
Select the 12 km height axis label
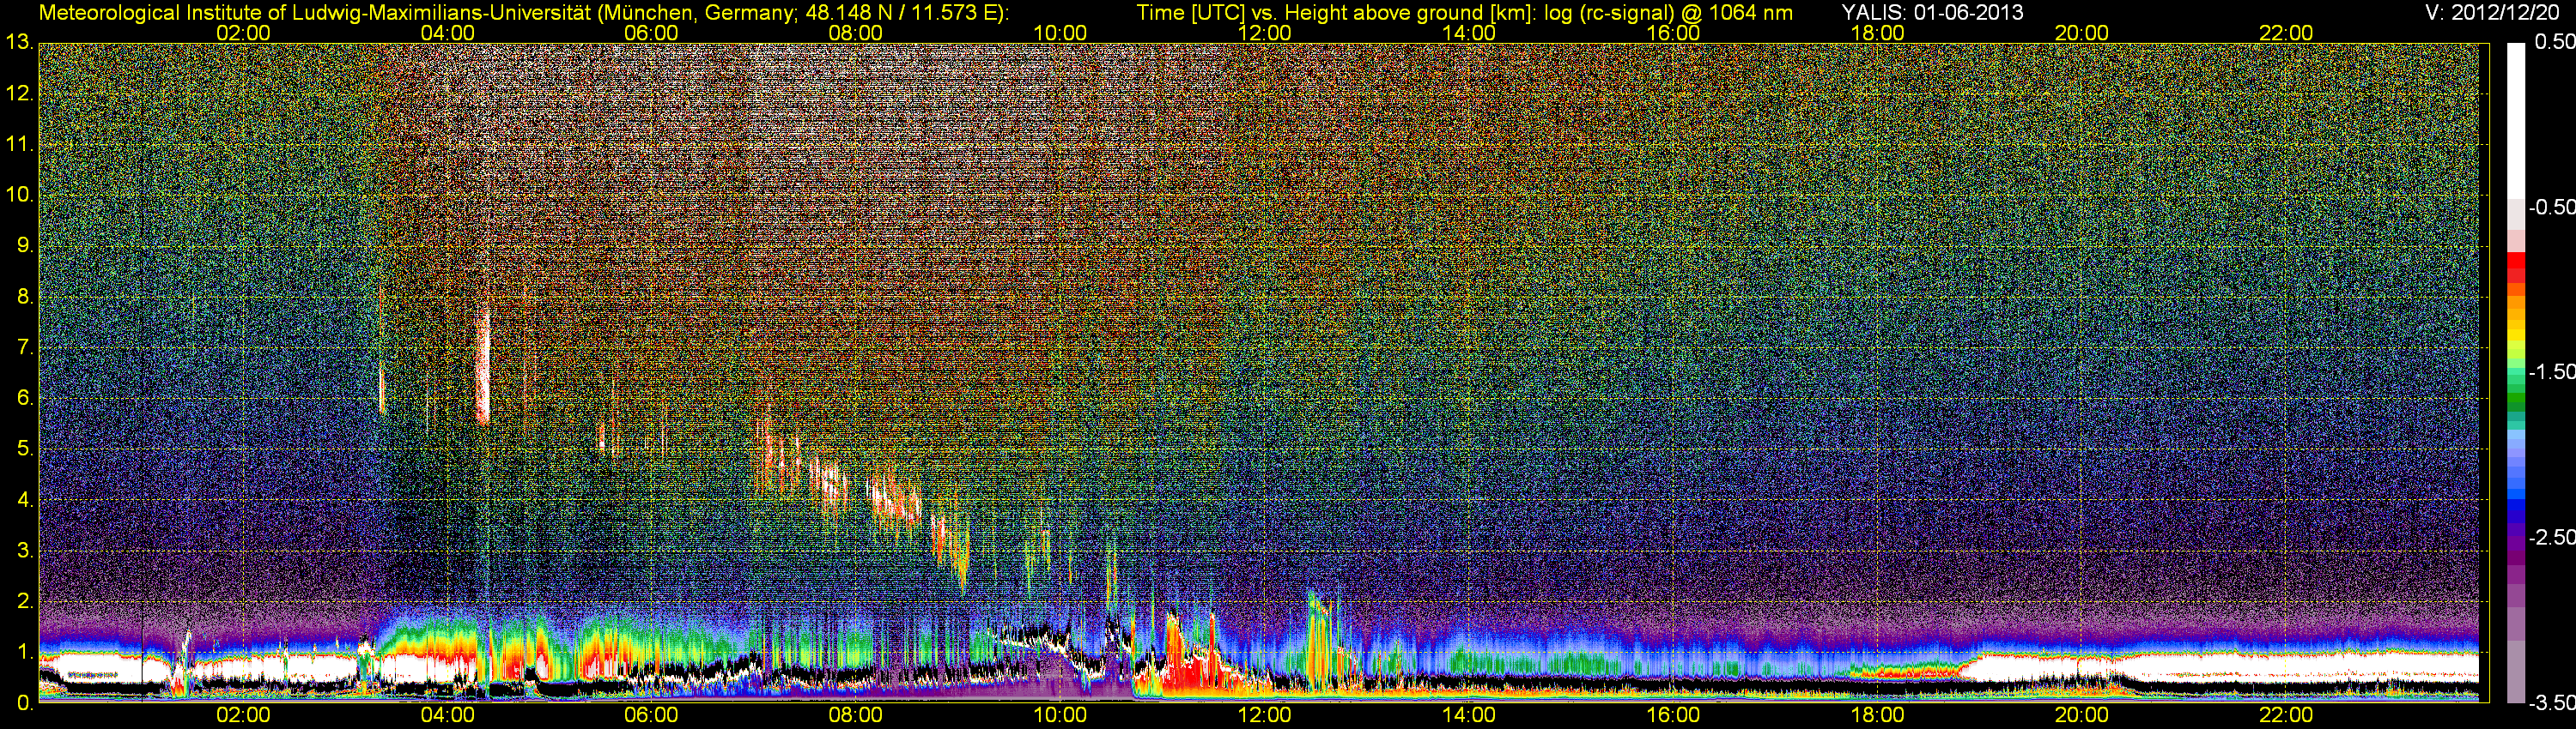pos(18,93)
